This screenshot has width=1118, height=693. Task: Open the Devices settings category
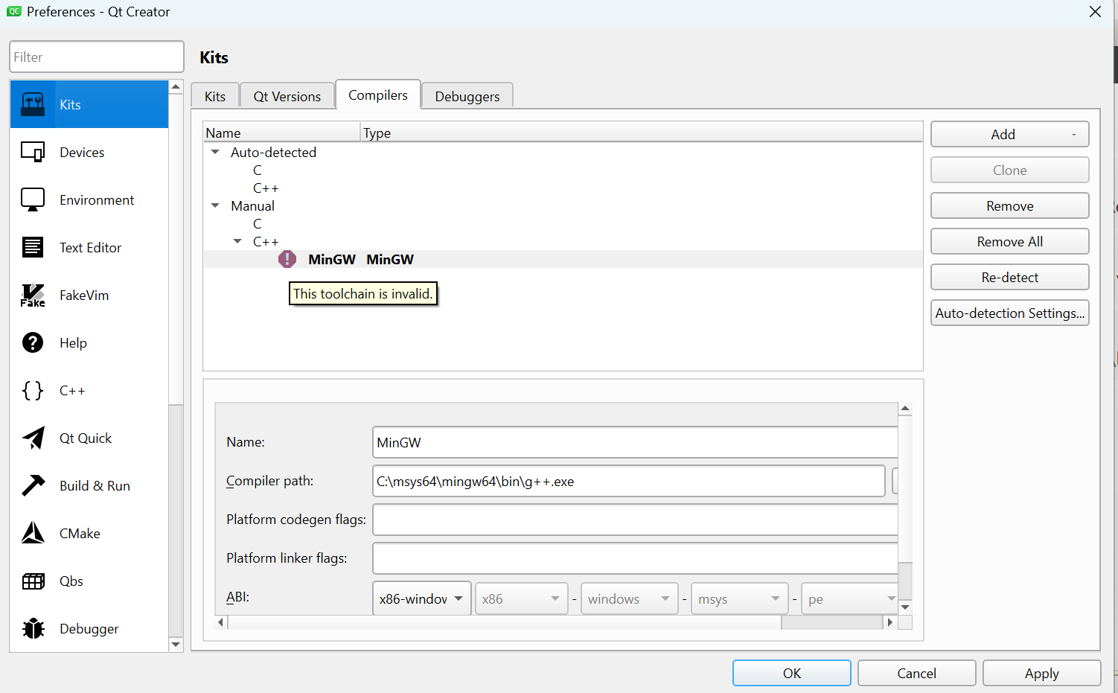89,152
